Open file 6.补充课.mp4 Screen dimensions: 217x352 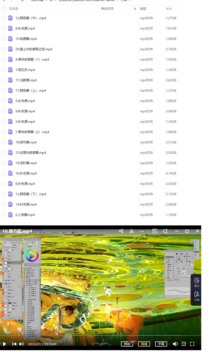coord(25,184)
